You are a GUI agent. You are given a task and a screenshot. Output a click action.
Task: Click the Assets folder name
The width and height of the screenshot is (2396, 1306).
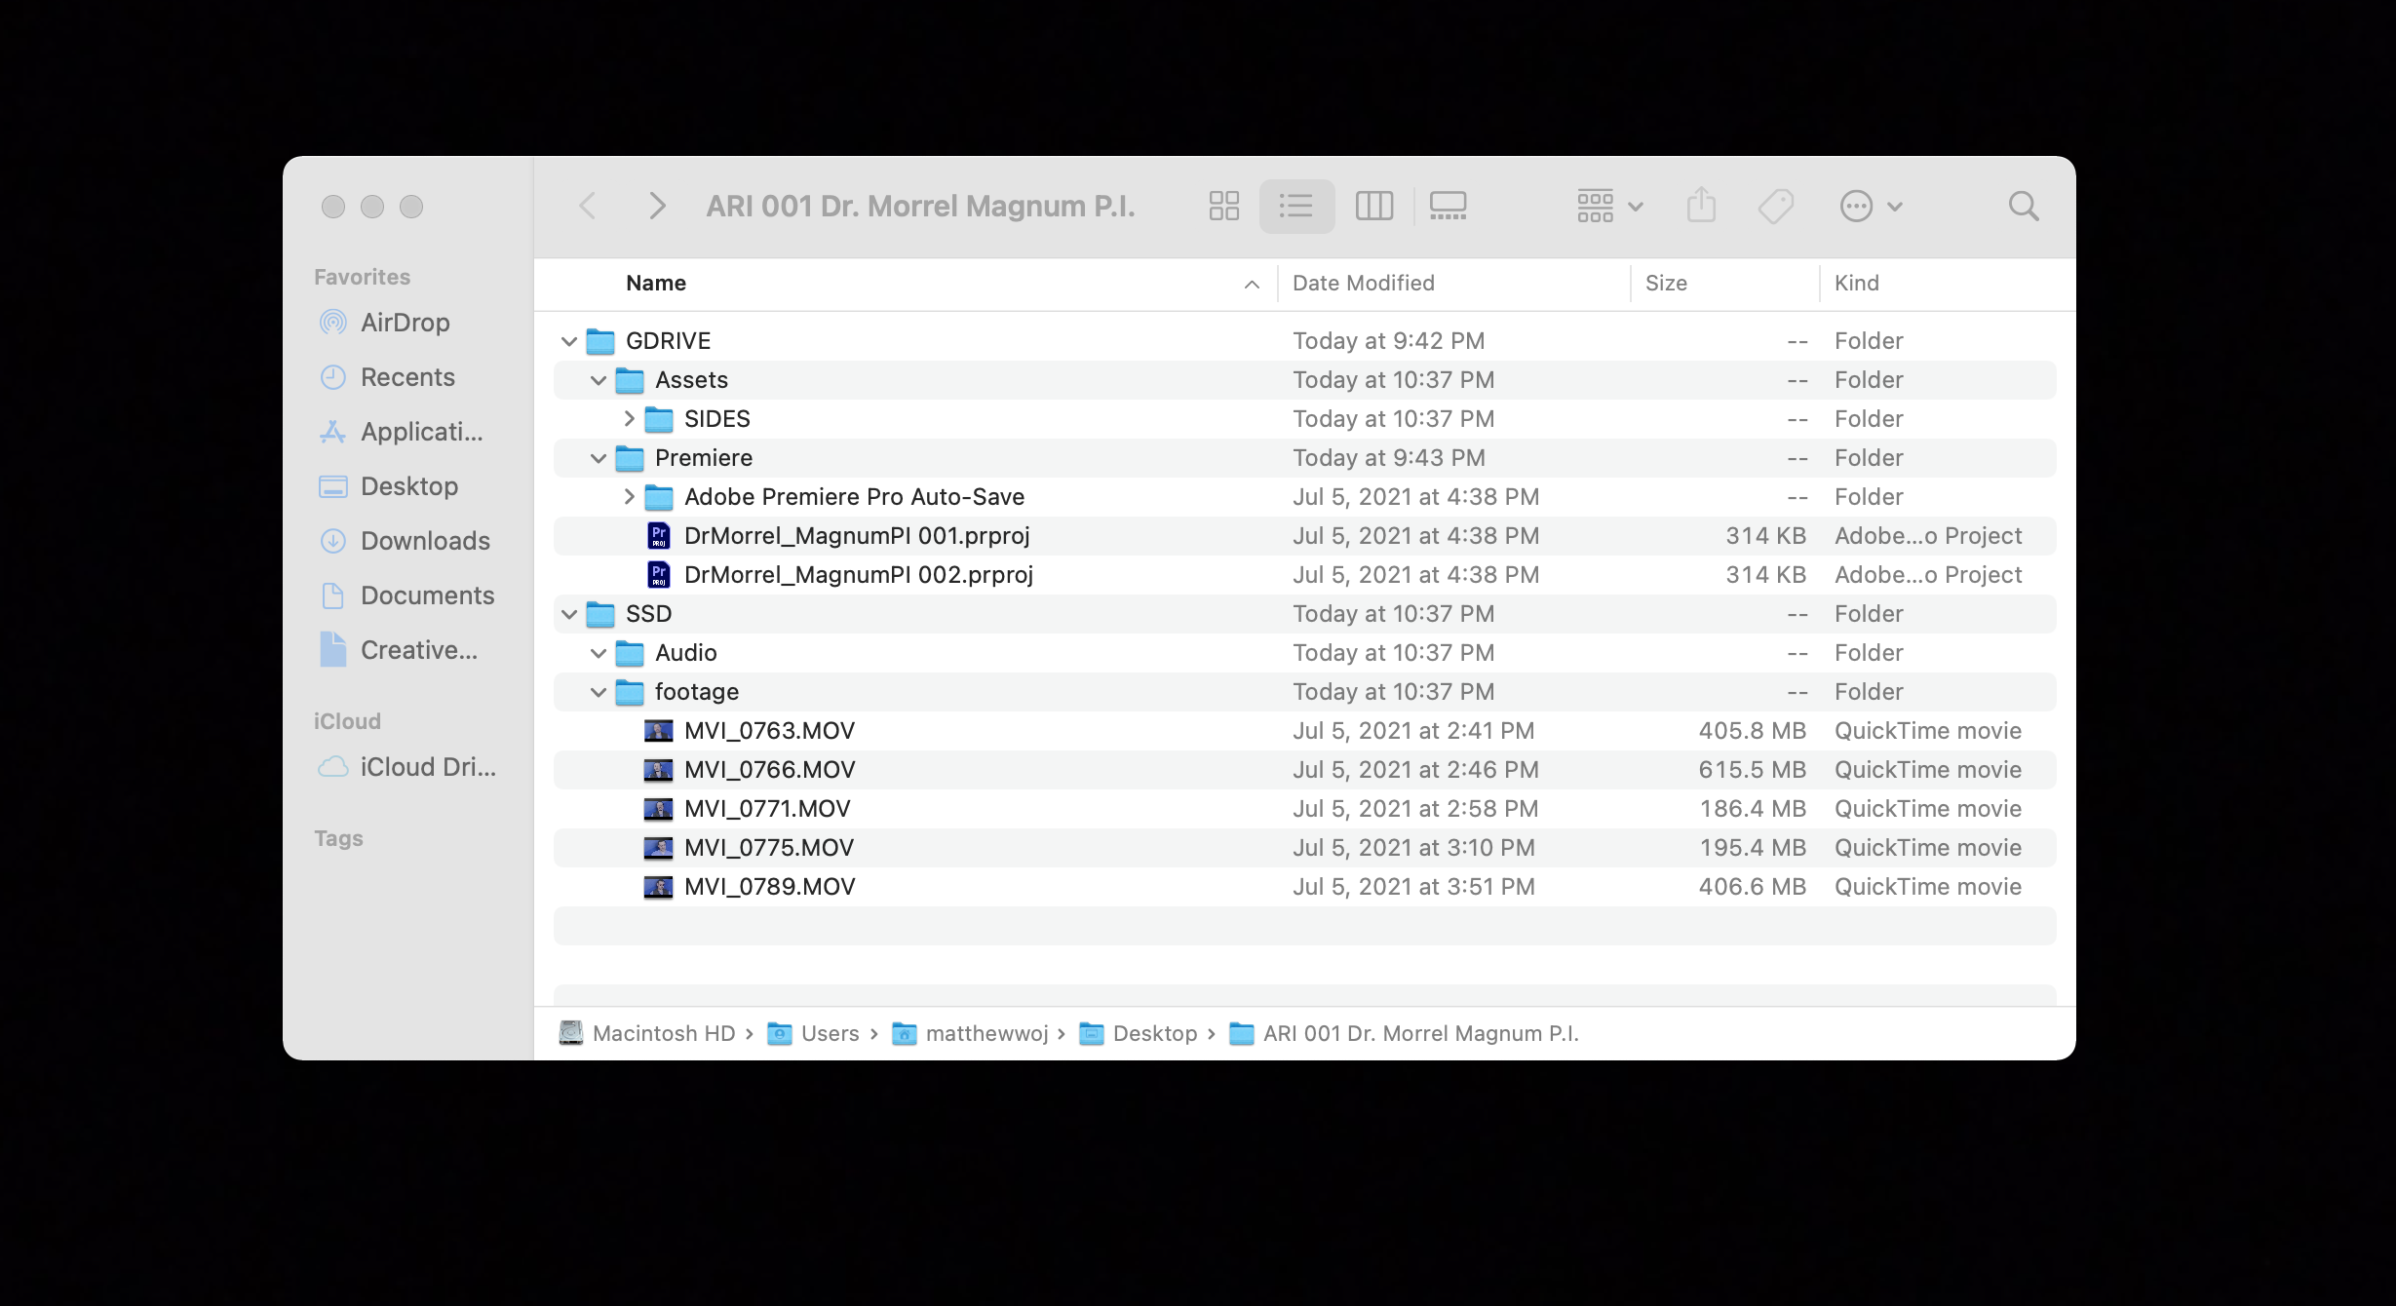691,380
